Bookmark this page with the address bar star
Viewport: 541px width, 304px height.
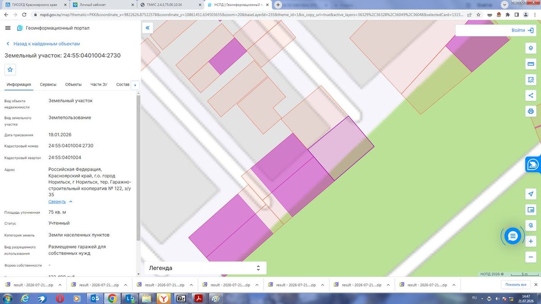(x=479, y=14)
